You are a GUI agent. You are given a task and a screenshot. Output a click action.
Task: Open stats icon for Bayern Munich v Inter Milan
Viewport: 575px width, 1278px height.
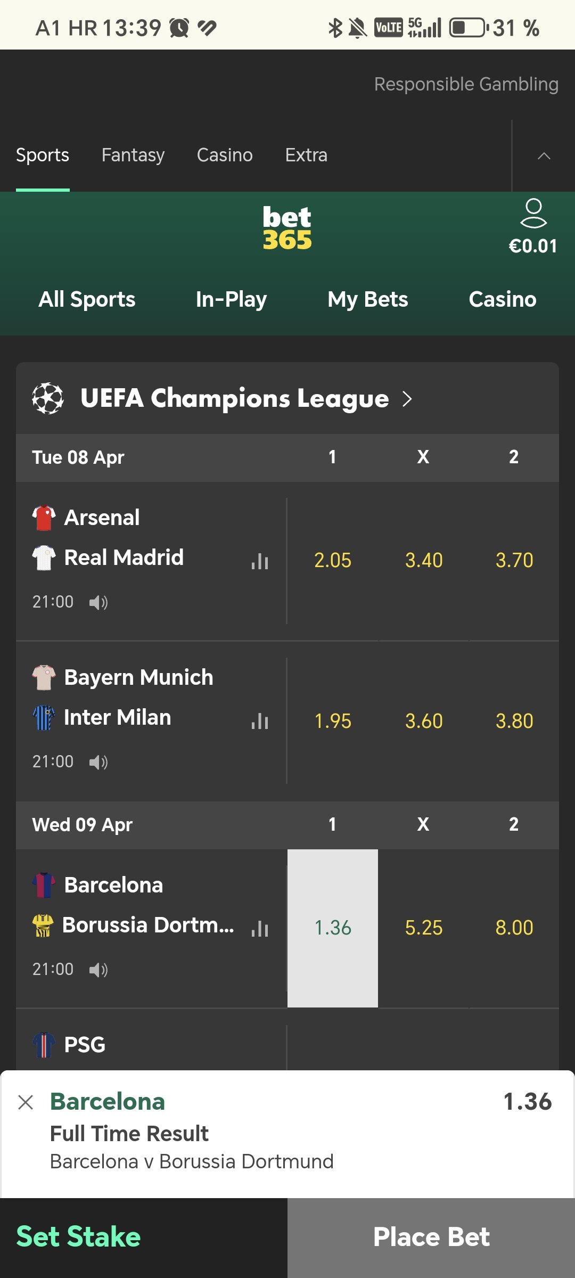coord(260,721)
